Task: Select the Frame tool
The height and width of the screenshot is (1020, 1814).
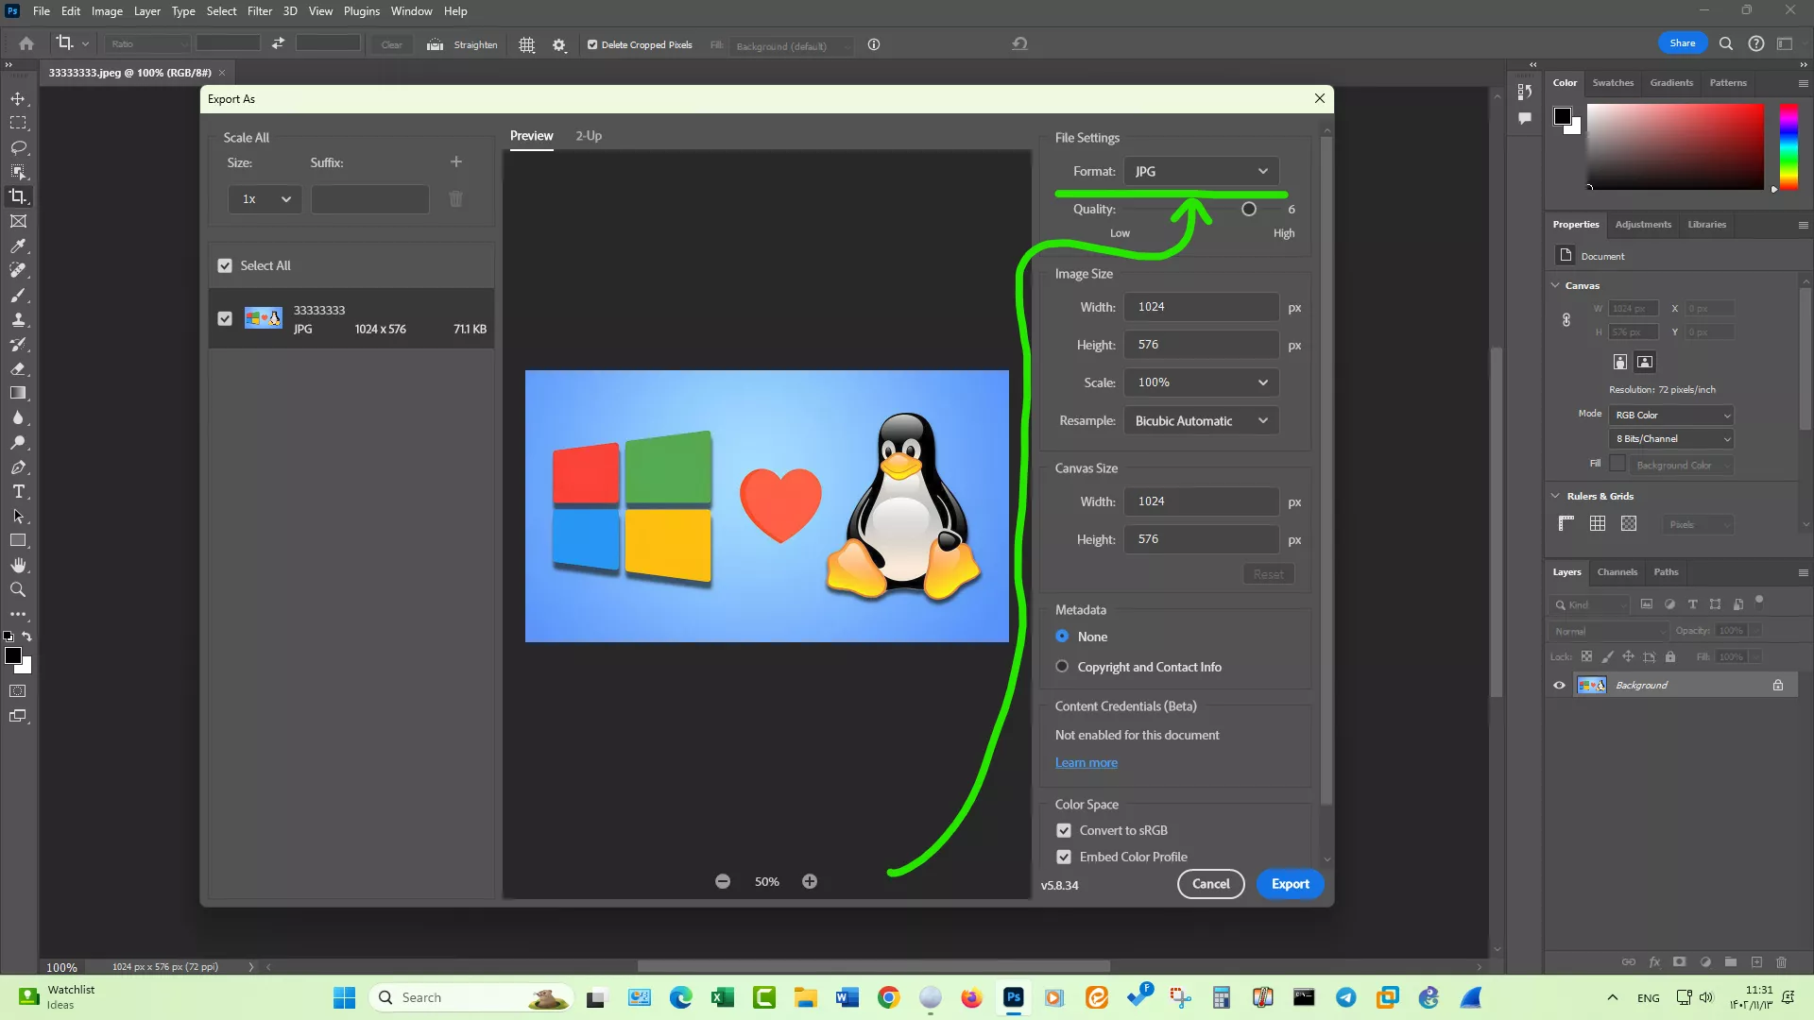Action: tap(18, 221)
